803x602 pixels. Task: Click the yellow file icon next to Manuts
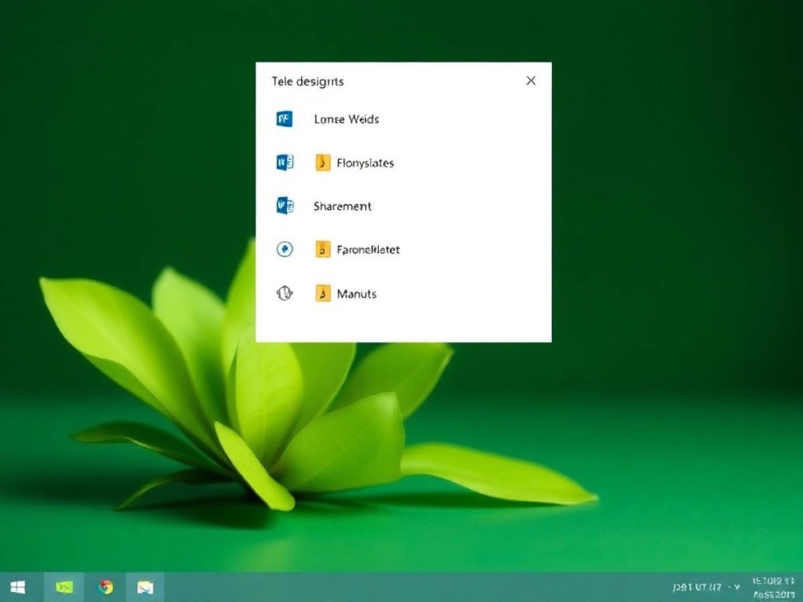click(x=323, y=293)
